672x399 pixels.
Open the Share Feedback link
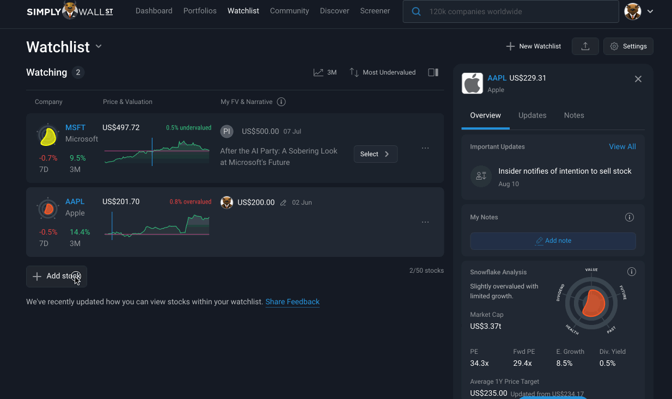coord(292,302)
